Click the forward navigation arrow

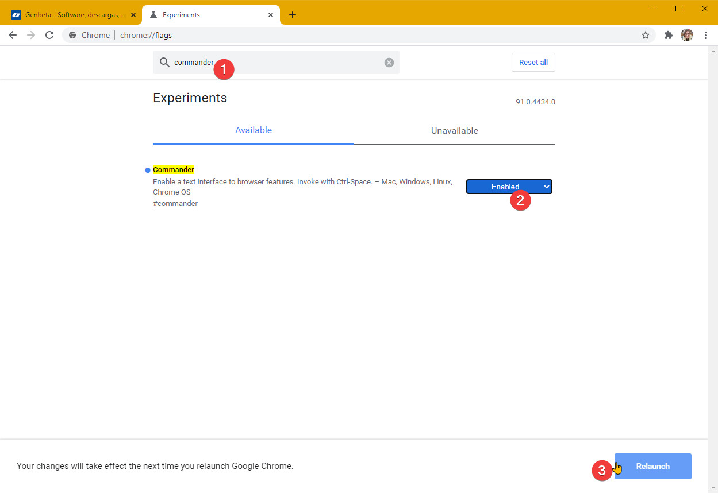point(31,35)
